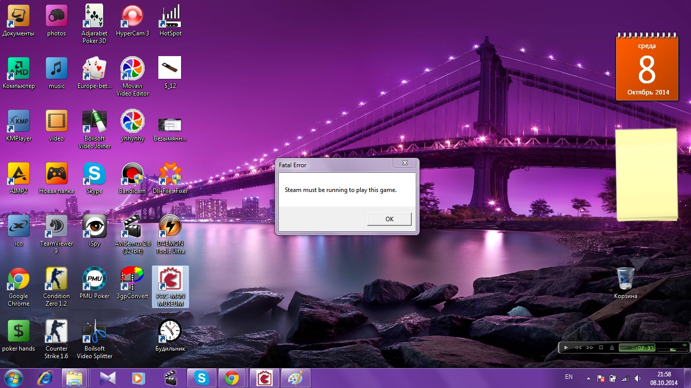
Task: Launch Internet Explorer from the taskbar
Action: (46, 378)
